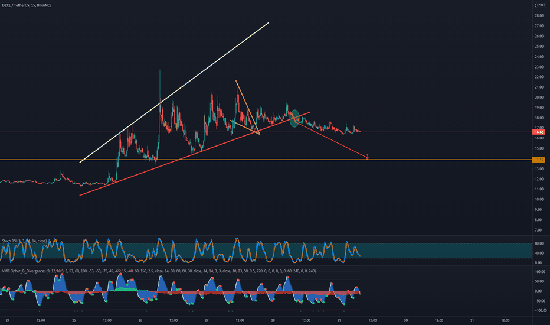This screenshot has width=550, height=325.
Task: Click the 10.00 price scale label
Action: pos(539,199)
